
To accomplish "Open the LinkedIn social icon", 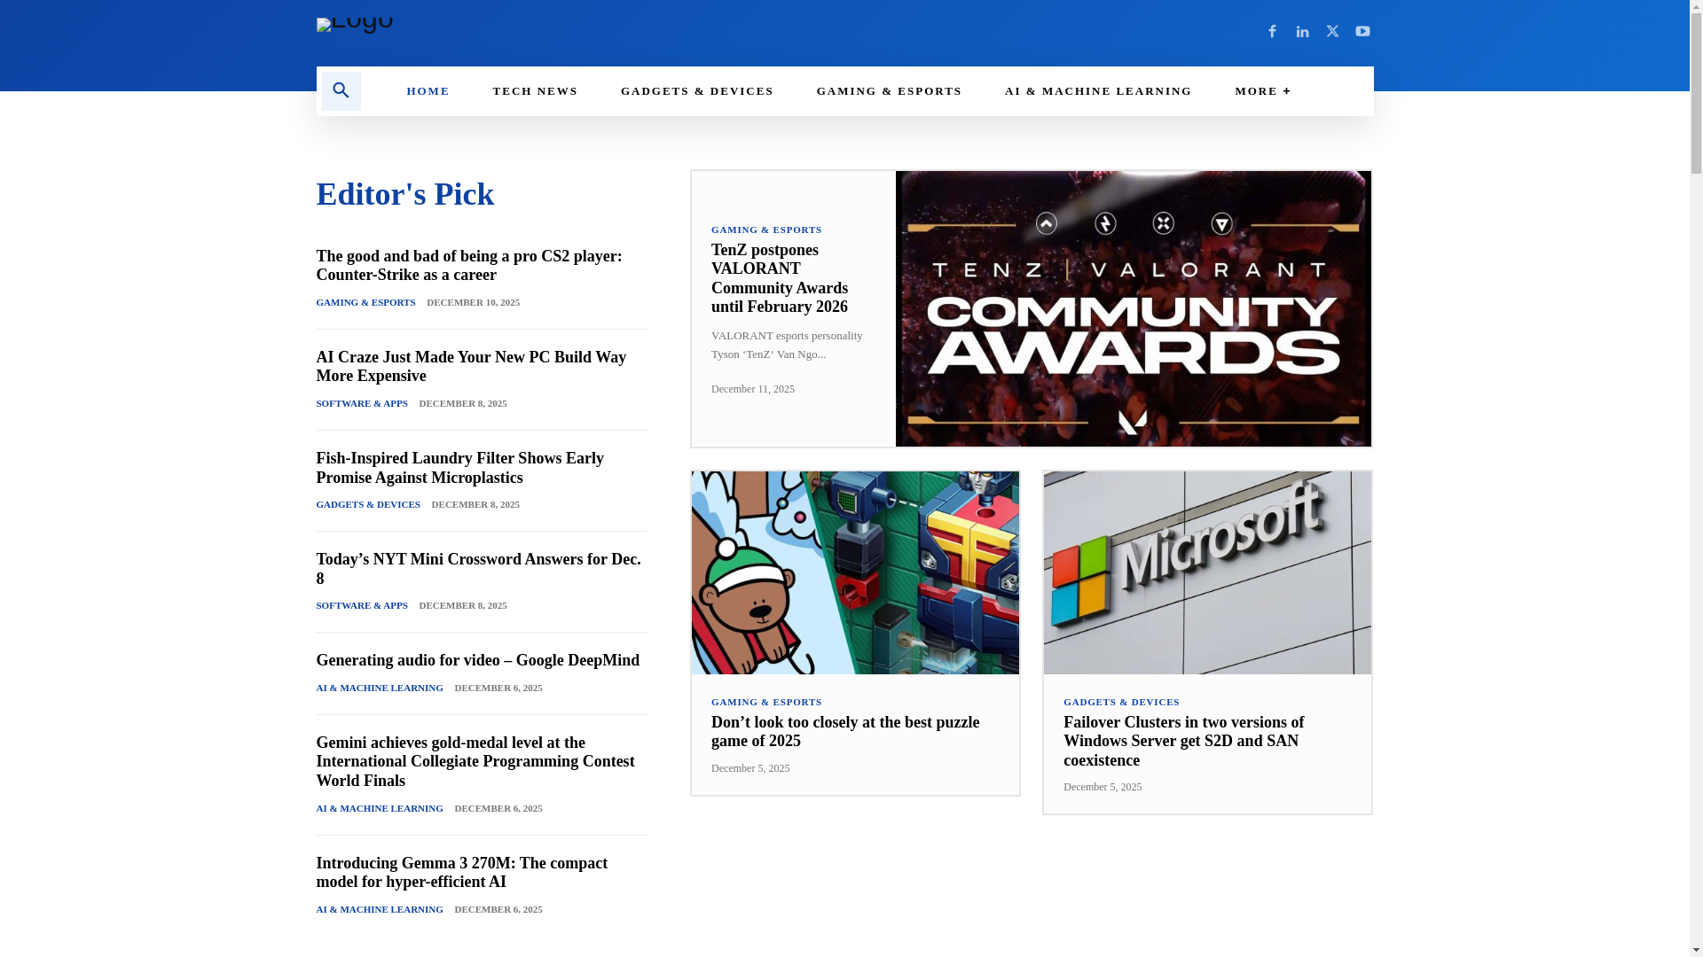I will click(x=1302, y=31).
